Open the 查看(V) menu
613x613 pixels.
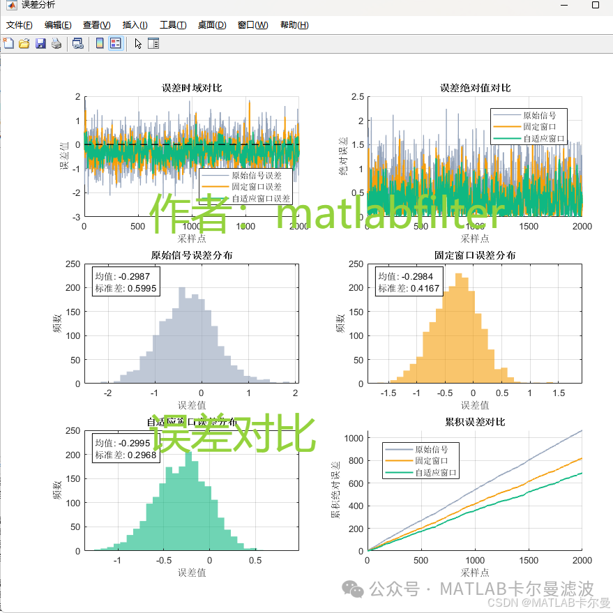click(x=96, y=25)
